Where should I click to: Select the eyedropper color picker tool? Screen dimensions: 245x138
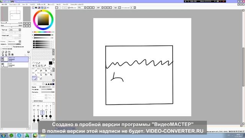pos(45,66)
